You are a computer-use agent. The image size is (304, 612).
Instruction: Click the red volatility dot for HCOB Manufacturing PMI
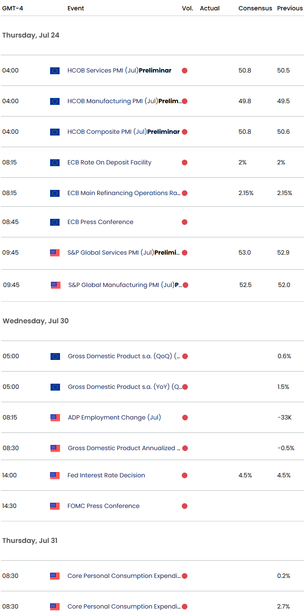click(x=184, y=101)
